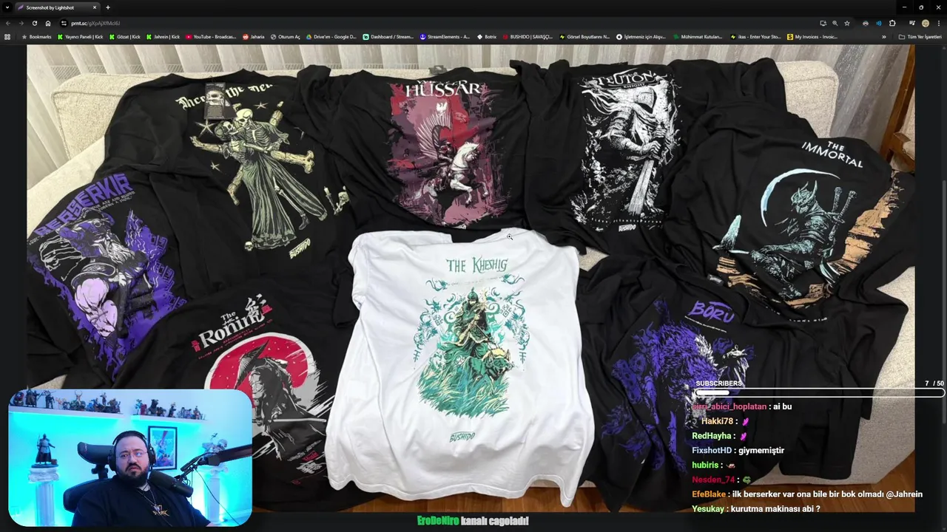Viewport: 947px width, 532px height.
Task: Open the StreamElements - A... bookmark
Action: (x=445, y=36)
